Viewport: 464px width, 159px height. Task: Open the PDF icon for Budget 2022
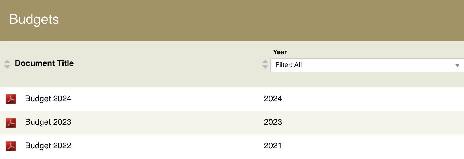click(11, 146)
